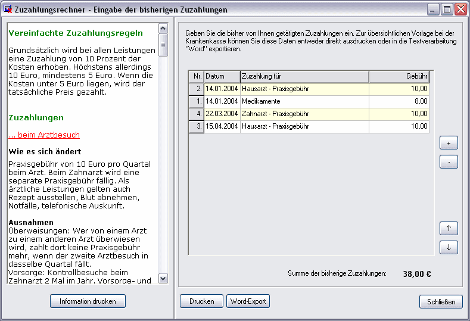Move selected row up with arrow button

click(x=449, y=228)
